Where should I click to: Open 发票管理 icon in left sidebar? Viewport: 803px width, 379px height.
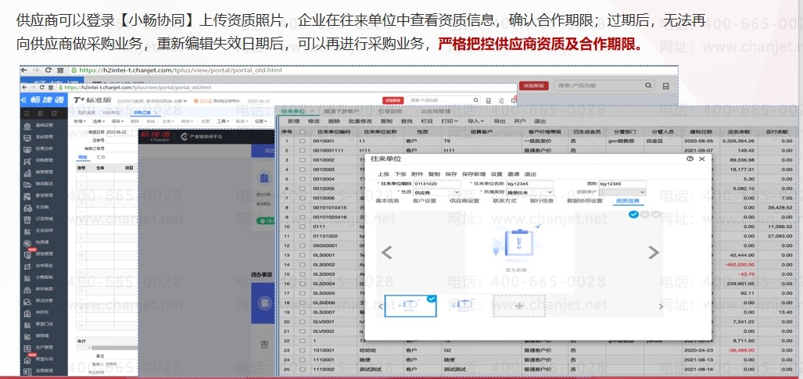tap(27, 372)
